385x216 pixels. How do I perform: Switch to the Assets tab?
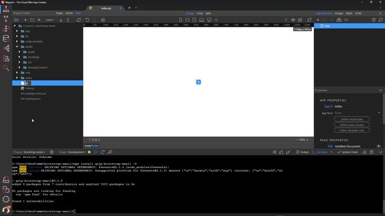click(69, 13)
